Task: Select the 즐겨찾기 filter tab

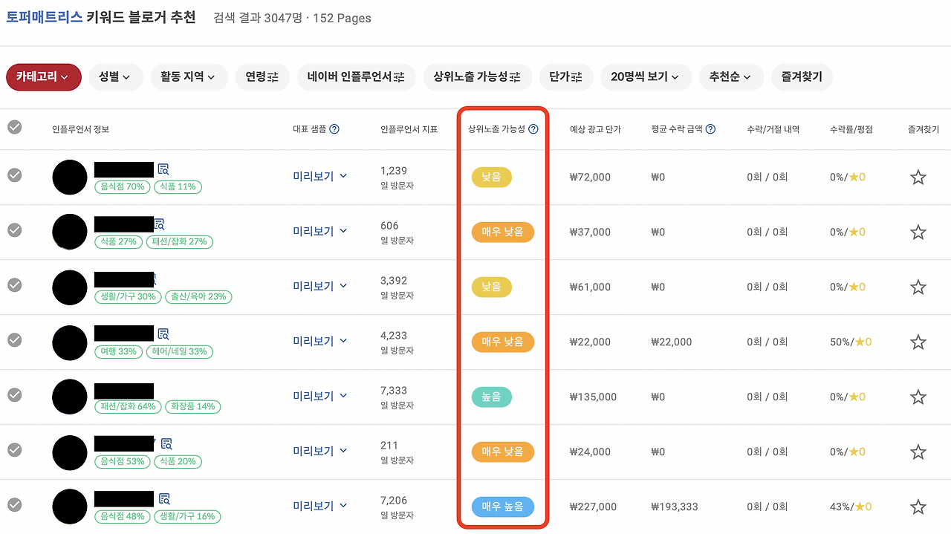Action: 802,76
